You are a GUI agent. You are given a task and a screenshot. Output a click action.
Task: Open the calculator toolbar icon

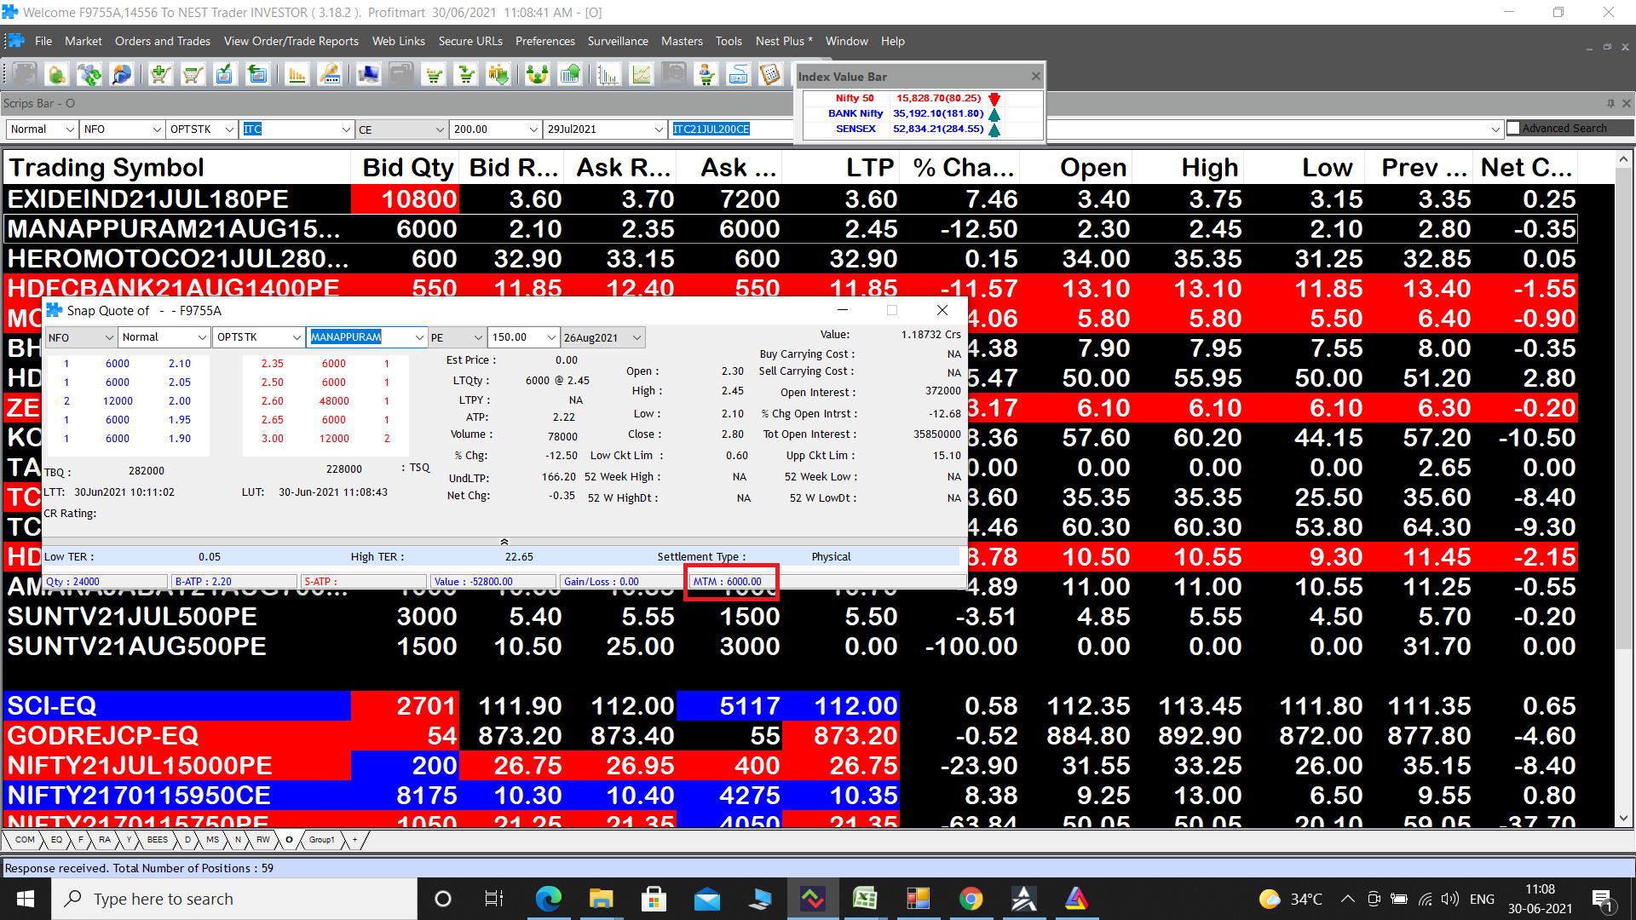(x=771, y=75)
